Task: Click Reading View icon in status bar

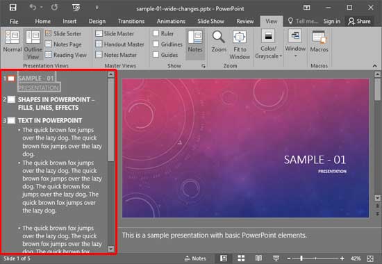Action: pos(258,258)
